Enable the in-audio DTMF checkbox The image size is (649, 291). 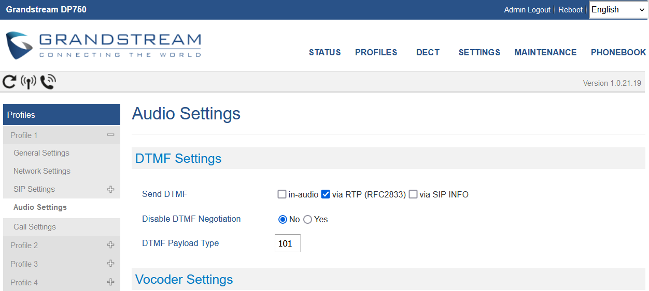point(282,194)
